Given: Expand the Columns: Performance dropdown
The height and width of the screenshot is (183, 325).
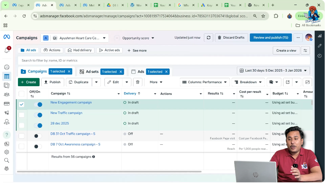Looking at the screenshot, I should point(205,82).
